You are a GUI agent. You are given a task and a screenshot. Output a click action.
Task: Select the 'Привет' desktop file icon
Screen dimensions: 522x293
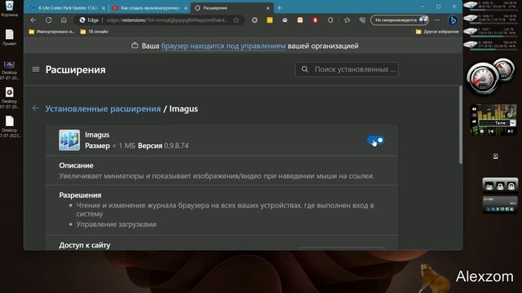[x=9, y=37]
